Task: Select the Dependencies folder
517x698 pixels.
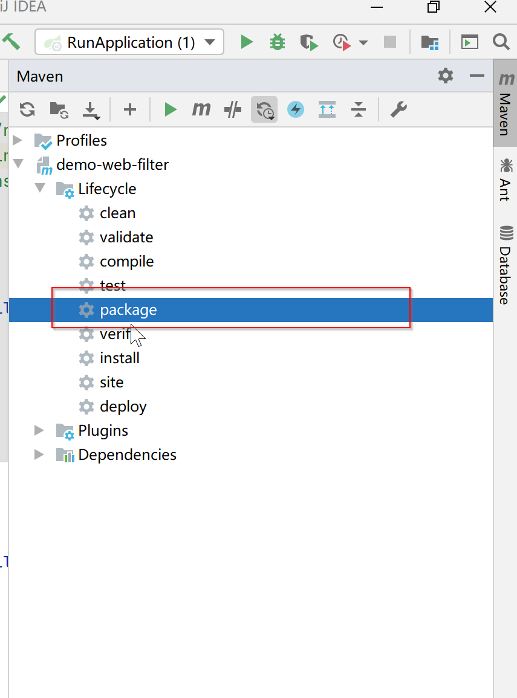Action: [x=128, y=455]
